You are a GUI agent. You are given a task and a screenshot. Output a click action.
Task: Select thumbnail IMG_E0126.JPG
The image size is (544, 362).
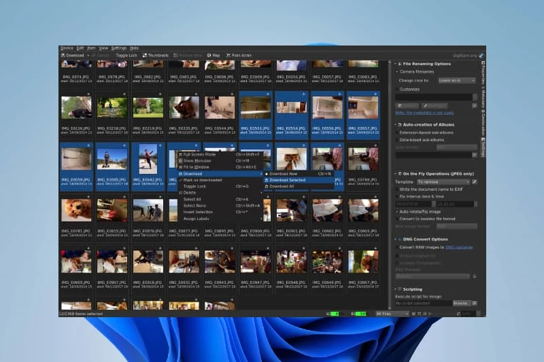click(x=76, y=107)
